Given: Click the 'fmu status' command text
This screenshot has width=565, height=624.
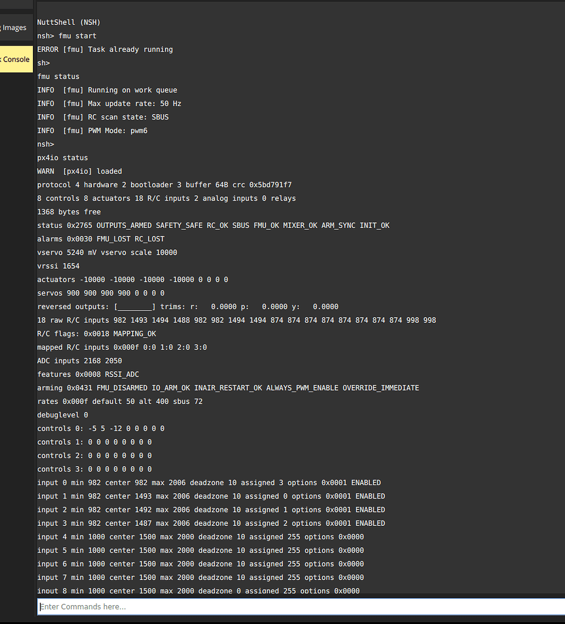Looking at the screenshot, I should (x=58, y=76).
